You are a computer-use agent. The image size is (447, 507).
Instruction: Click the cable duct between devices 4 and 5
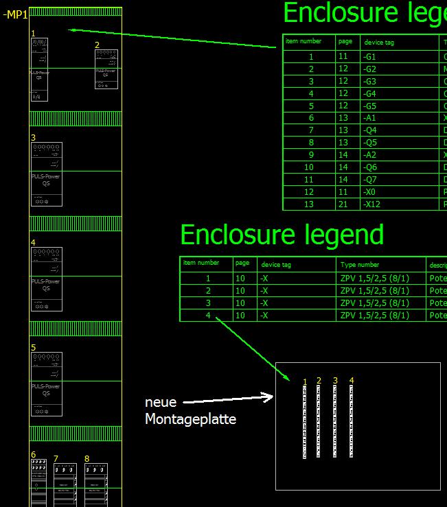[x=76, y=329]
